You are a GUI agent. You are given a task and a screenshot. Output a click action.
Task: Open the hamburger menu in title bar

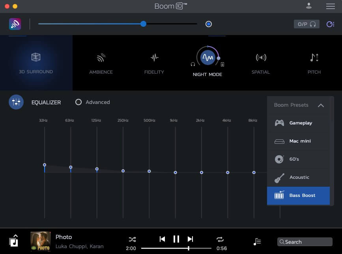pos(331,6)
